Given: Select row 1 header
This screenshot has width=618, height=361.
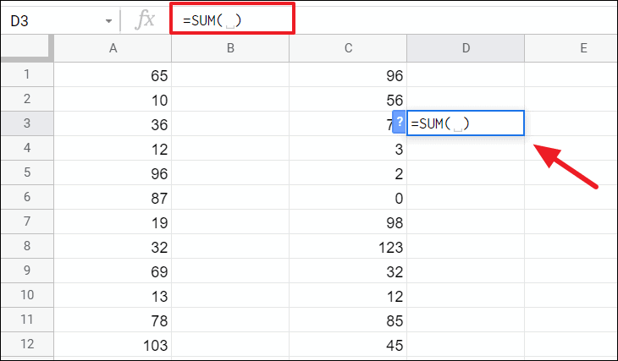Looking at the screenshot, I should coord(26,74).
